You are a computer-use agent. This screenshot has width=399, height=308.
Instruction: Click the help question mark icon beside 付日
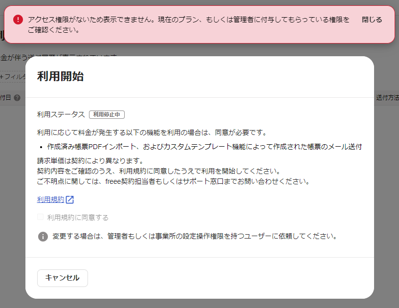coord(17,98)
